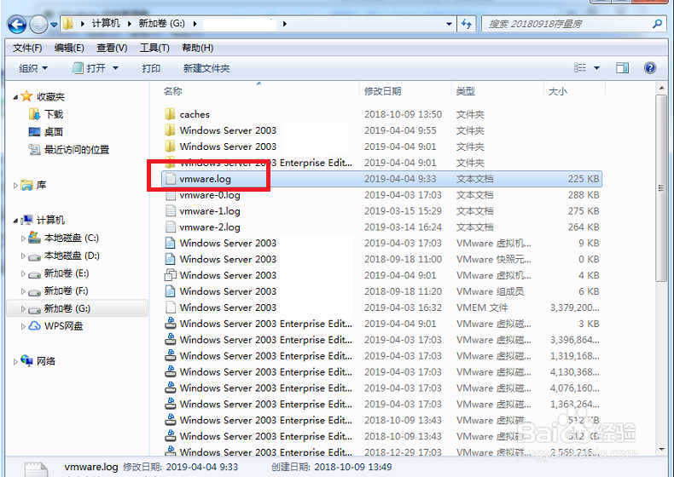Click 新加卷 (G:) in the address breadcrumb
Image resolution: width=674 pixels, height=477 pixels.
tap(161, 23)
